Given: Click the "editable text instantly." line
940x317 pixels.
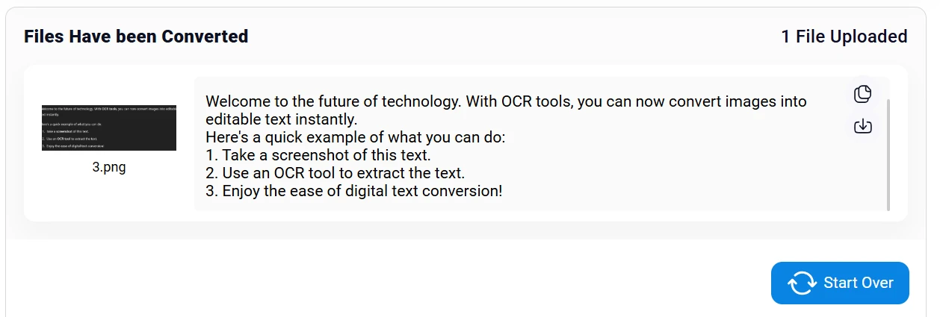Looking at the screenshot, I should pos(282,119).
